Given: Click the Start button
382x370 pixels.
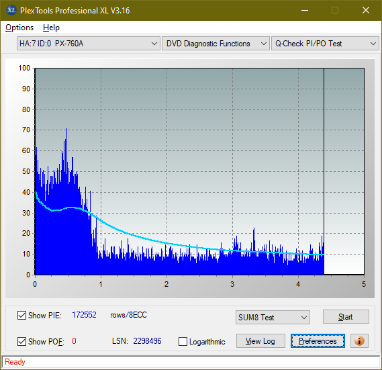Looking at the screenshot, I should pos(346,317).
